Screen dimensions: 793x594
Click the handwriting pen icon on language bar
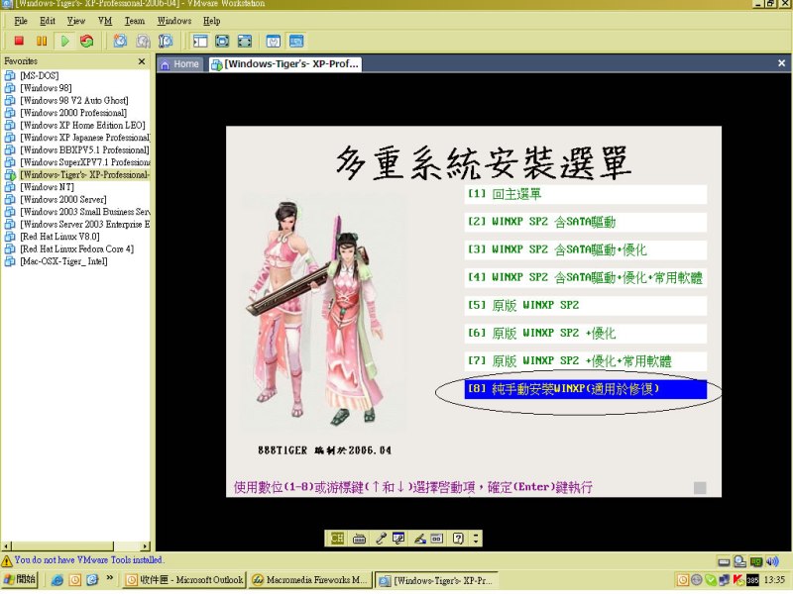pyautogui.click(x=419, y=539)
